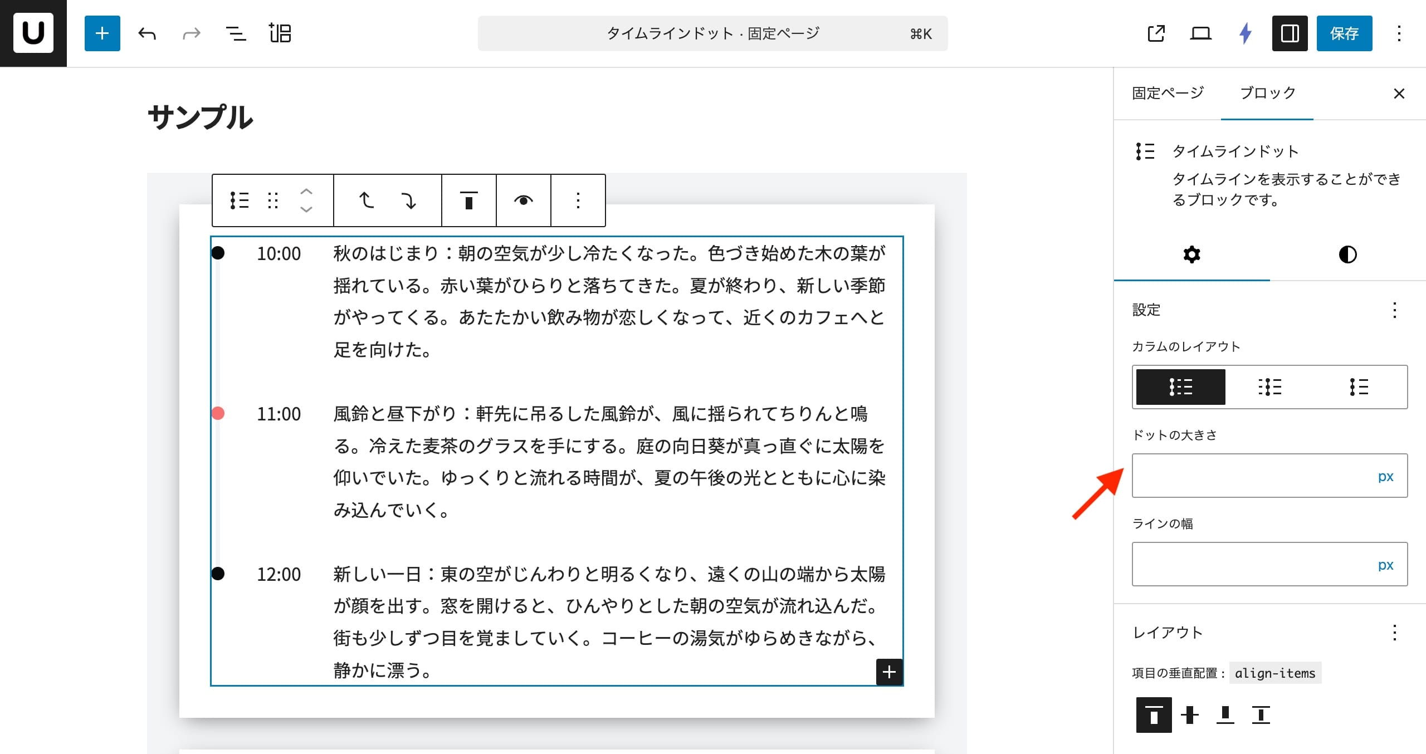Click paragraph starting 秋のはじまり

point(609,301)
